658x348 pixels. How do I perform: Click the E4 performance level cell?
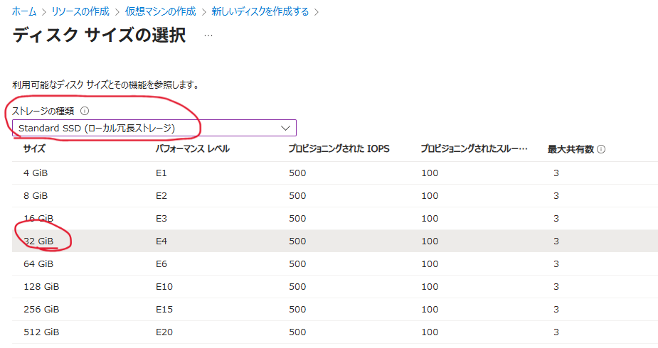(161, 241)
